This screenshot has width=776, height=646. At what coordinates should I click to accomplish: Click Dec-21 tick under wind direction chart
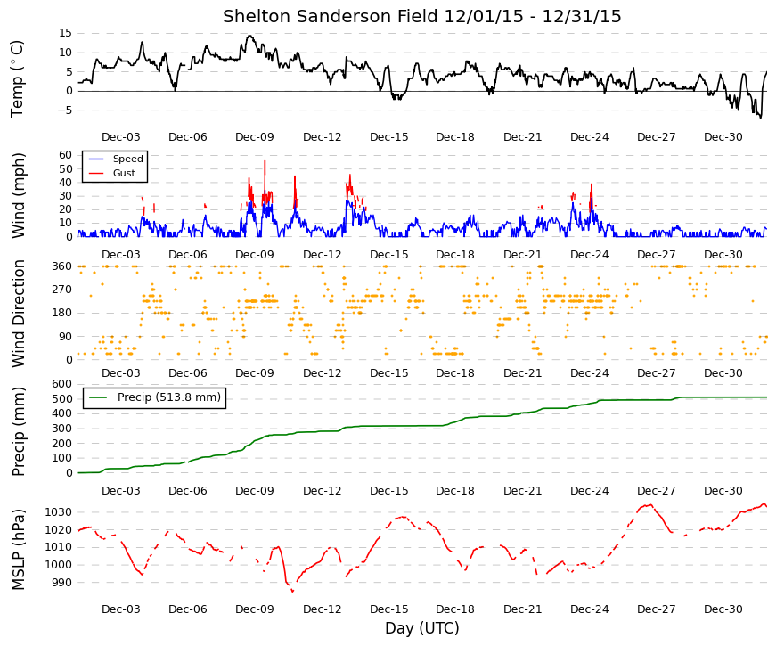click(523, 373)
